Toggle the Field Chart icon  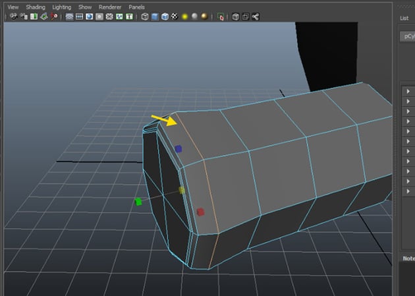click(109, 16)
